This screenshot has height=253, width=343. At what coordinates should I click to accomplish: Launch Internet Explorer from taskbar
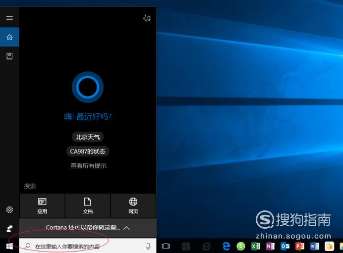(x=207, y=246)
